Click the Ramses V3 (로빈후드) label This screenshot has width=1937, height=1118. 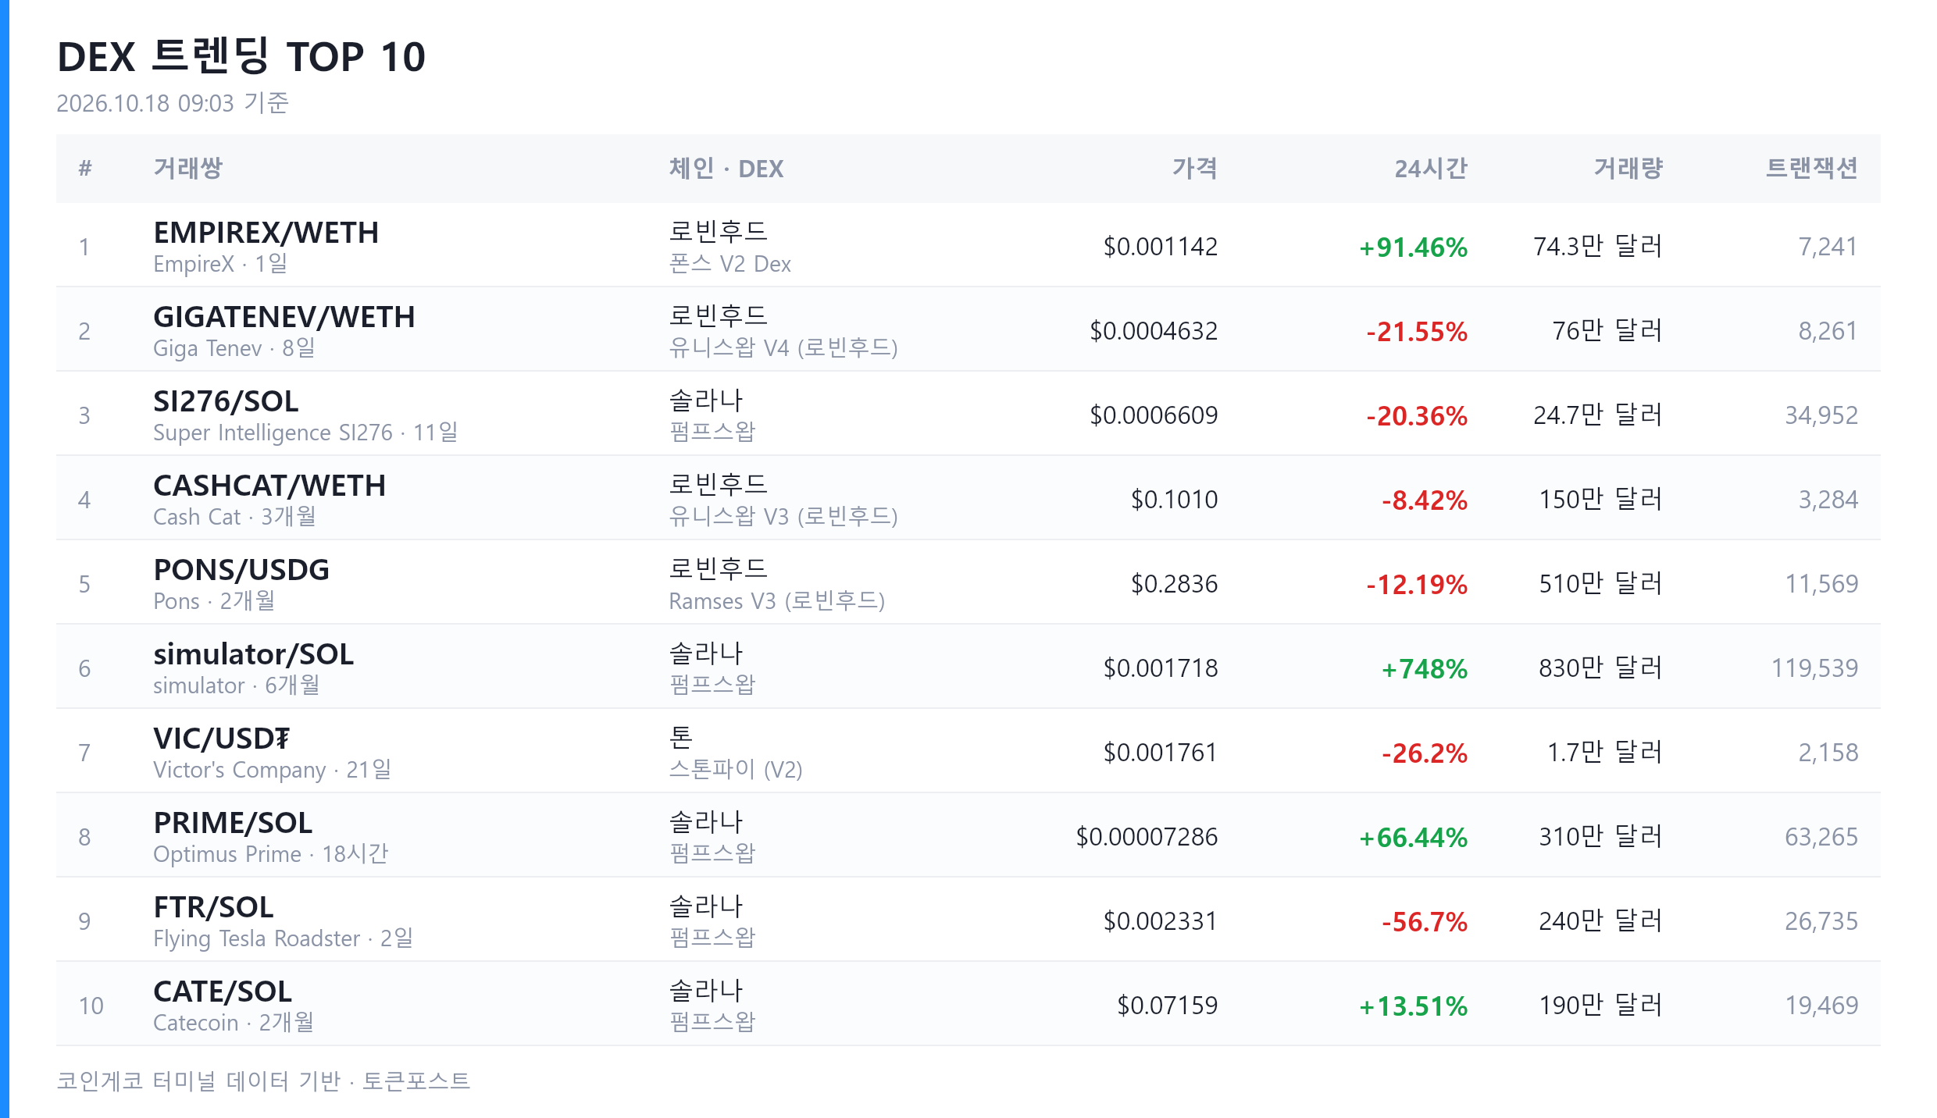point(776,601)
